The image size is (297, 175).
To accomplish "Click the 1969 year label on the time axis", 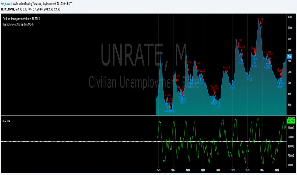I will (218, 170).
